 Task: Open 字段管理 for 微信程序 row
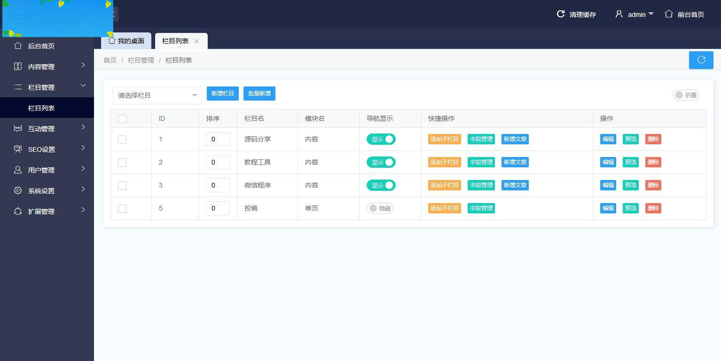pos(481,185)
